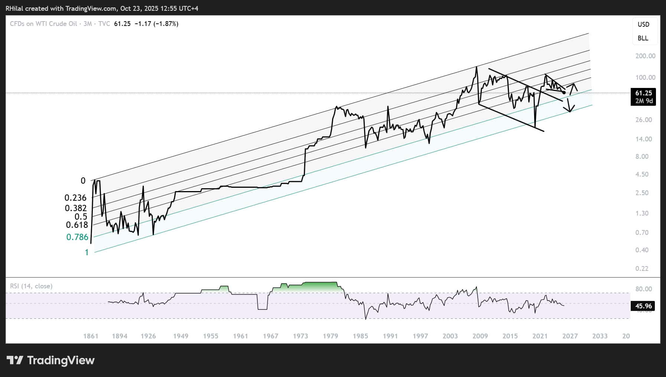Click the 26.00 price axis label
Image resolution: width=666 pixels, height=377 pixels.
coord(644,120)
